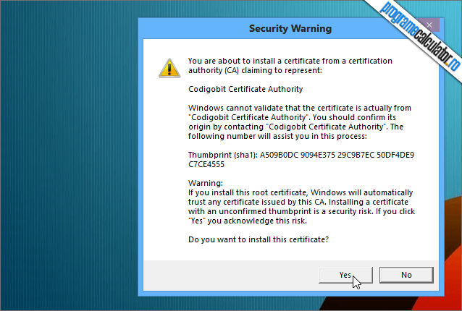Confirm certificate install with the Yes button
Viewport: 462px width, 311px height.
pyautogui.click(x=345, y=275)
